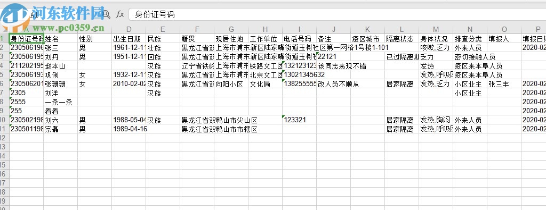Select column K header

pos(368,29)
